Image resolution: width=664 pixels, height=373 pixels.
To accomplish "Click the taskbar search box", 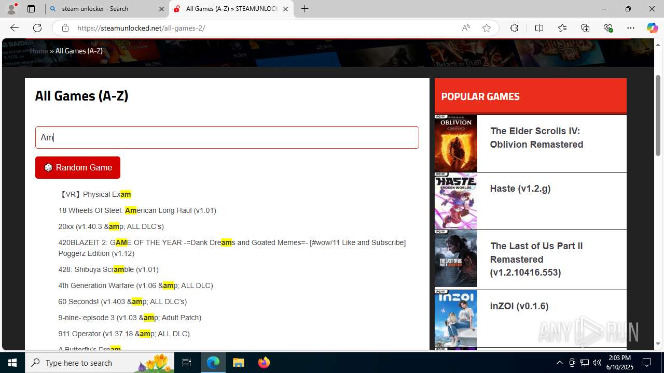I will click(100, 363).
